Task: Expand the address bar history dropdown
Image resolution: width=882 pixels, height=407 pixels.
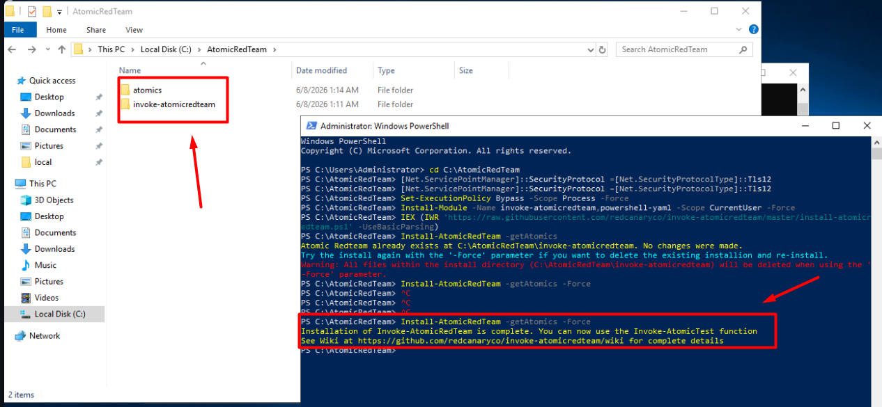Action: [589, 49]
